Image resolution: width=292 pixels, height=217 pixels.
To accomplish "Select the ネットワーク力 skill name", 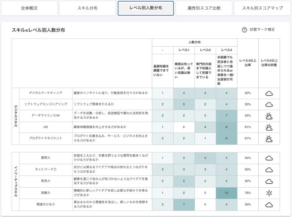I will (46, 169).
